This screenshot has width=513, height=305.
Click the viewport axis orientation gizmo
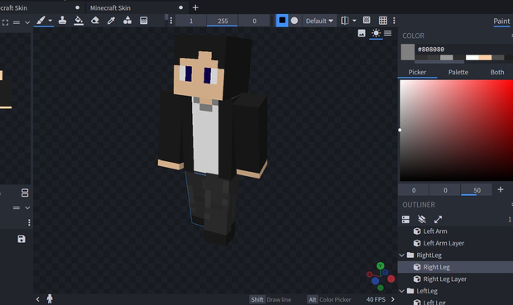[x=381, y=276]
